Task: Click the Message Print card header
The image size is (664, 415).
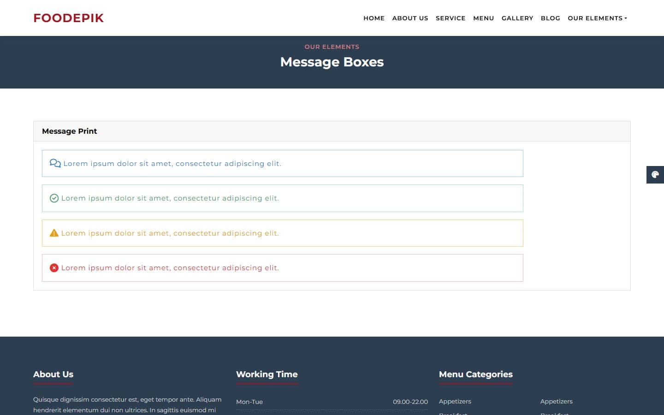Action: click(x=332, y=131)
